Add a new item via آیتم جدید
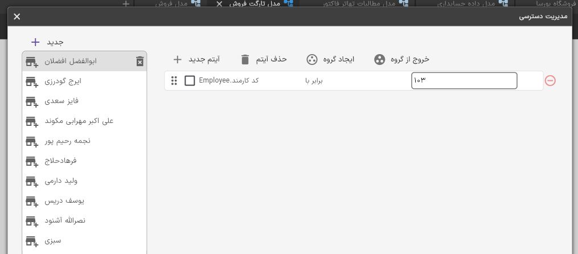 tap(196, 59)
